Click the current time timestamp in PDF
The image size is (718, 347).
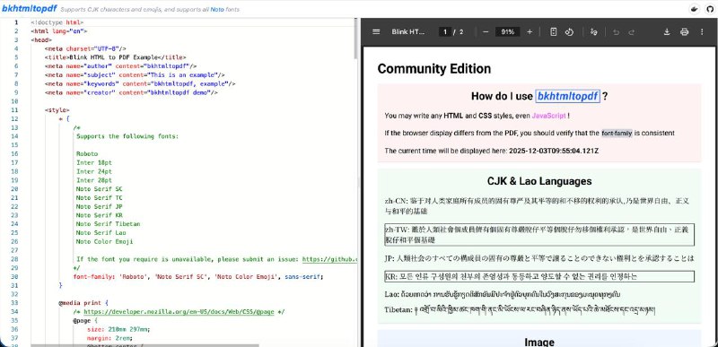click(x=554, y=151)
